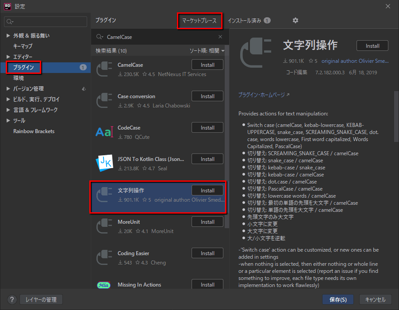Install the CodeCase plugin

207,128
